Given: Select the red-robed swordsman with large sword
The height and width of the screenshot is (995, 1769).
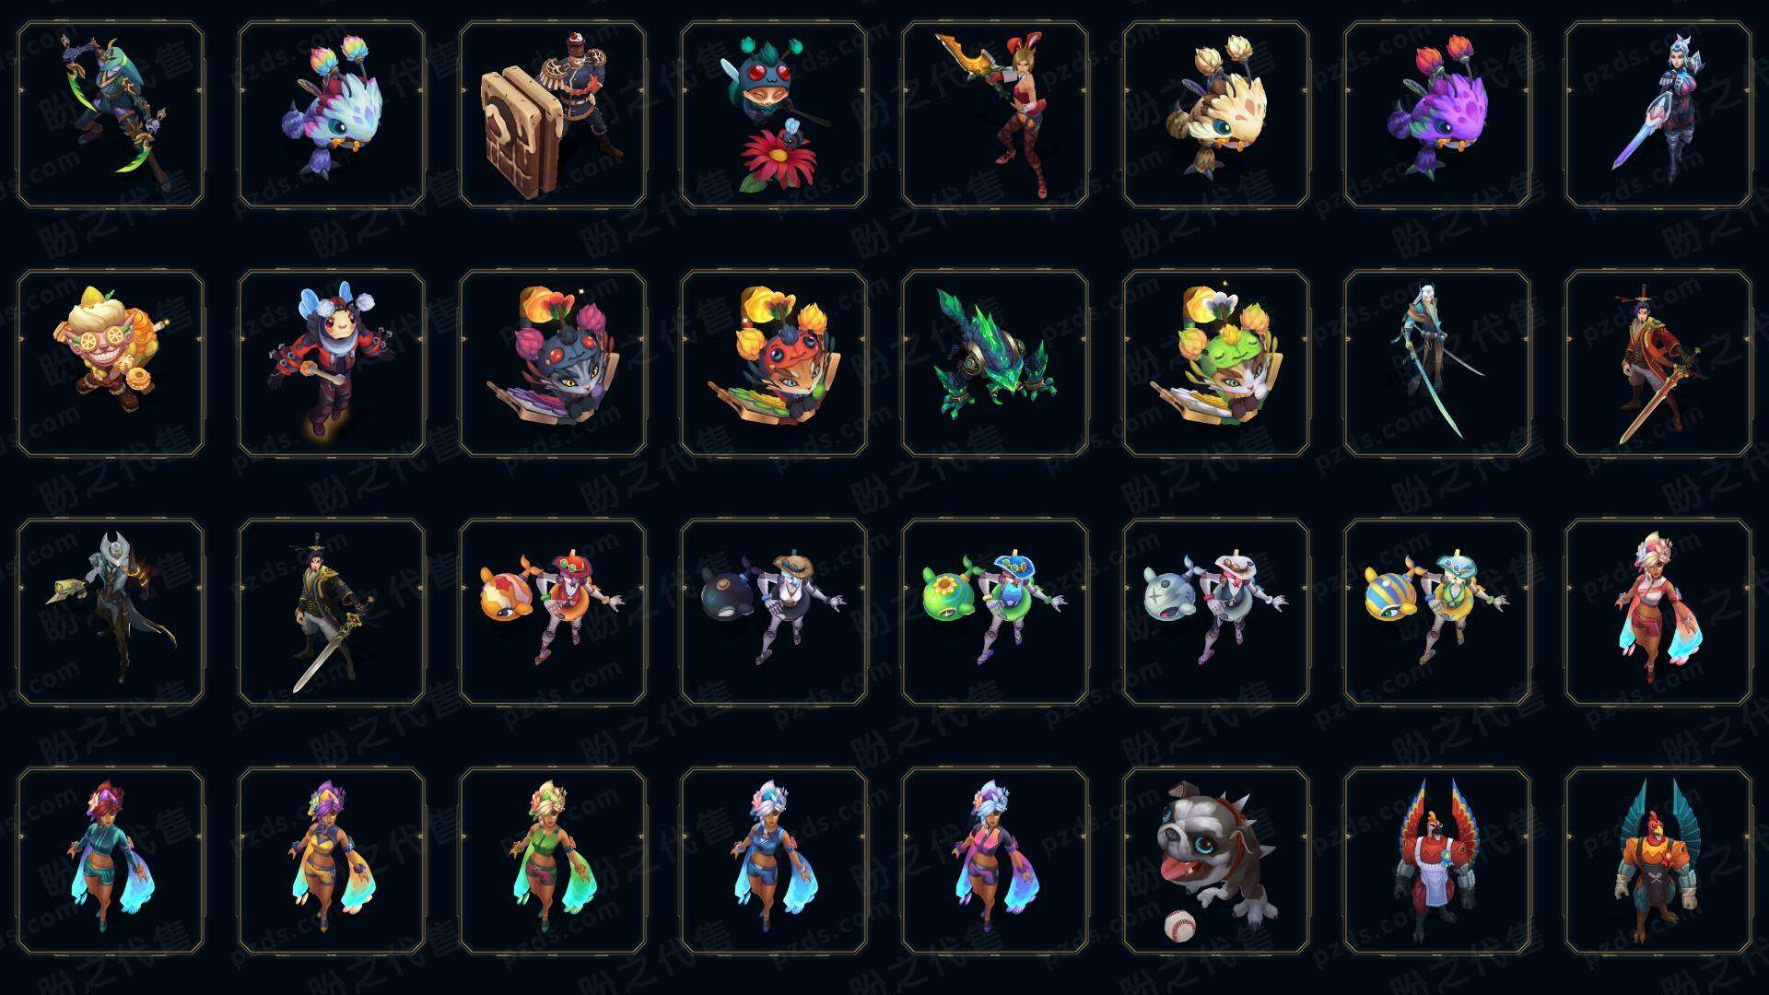Looking at the screenshot, I should click(x=1658, y=363).
